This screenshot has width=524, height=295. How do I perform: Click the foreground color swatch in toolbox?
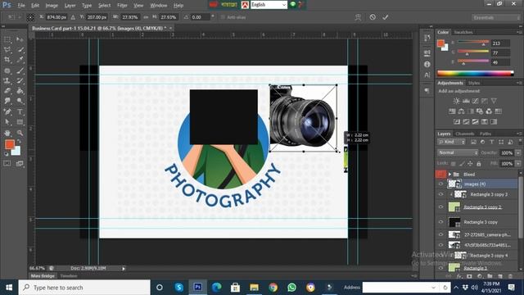(9, 144)
